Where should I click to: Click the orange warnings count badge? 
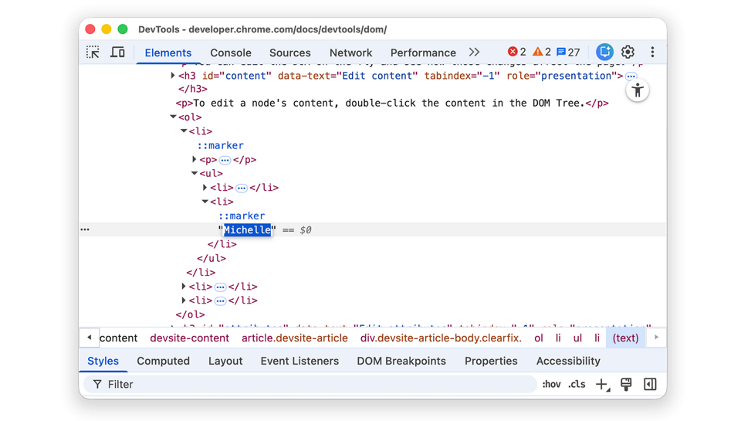pos(542,52)
